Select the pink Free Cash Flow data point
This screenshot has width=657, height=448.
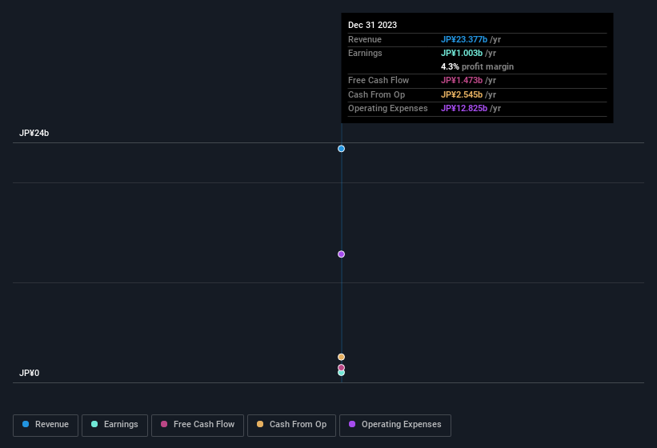click(x=341, y=367)
